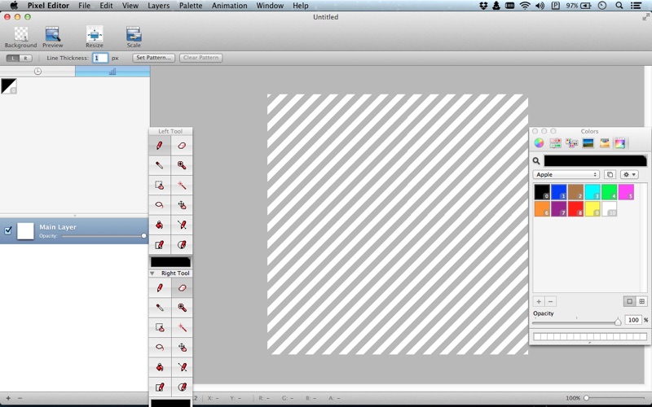Select rectangular selection in the Left Tool panel
This screenshot has width=652, height=407.
[160, 186]
